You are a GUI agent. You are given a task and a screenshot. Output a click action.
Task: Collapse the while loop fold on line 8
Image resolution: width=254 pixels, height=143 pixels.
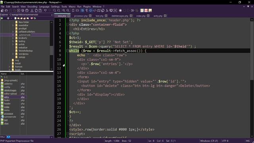pyautogui.click(x=67, y=51)
